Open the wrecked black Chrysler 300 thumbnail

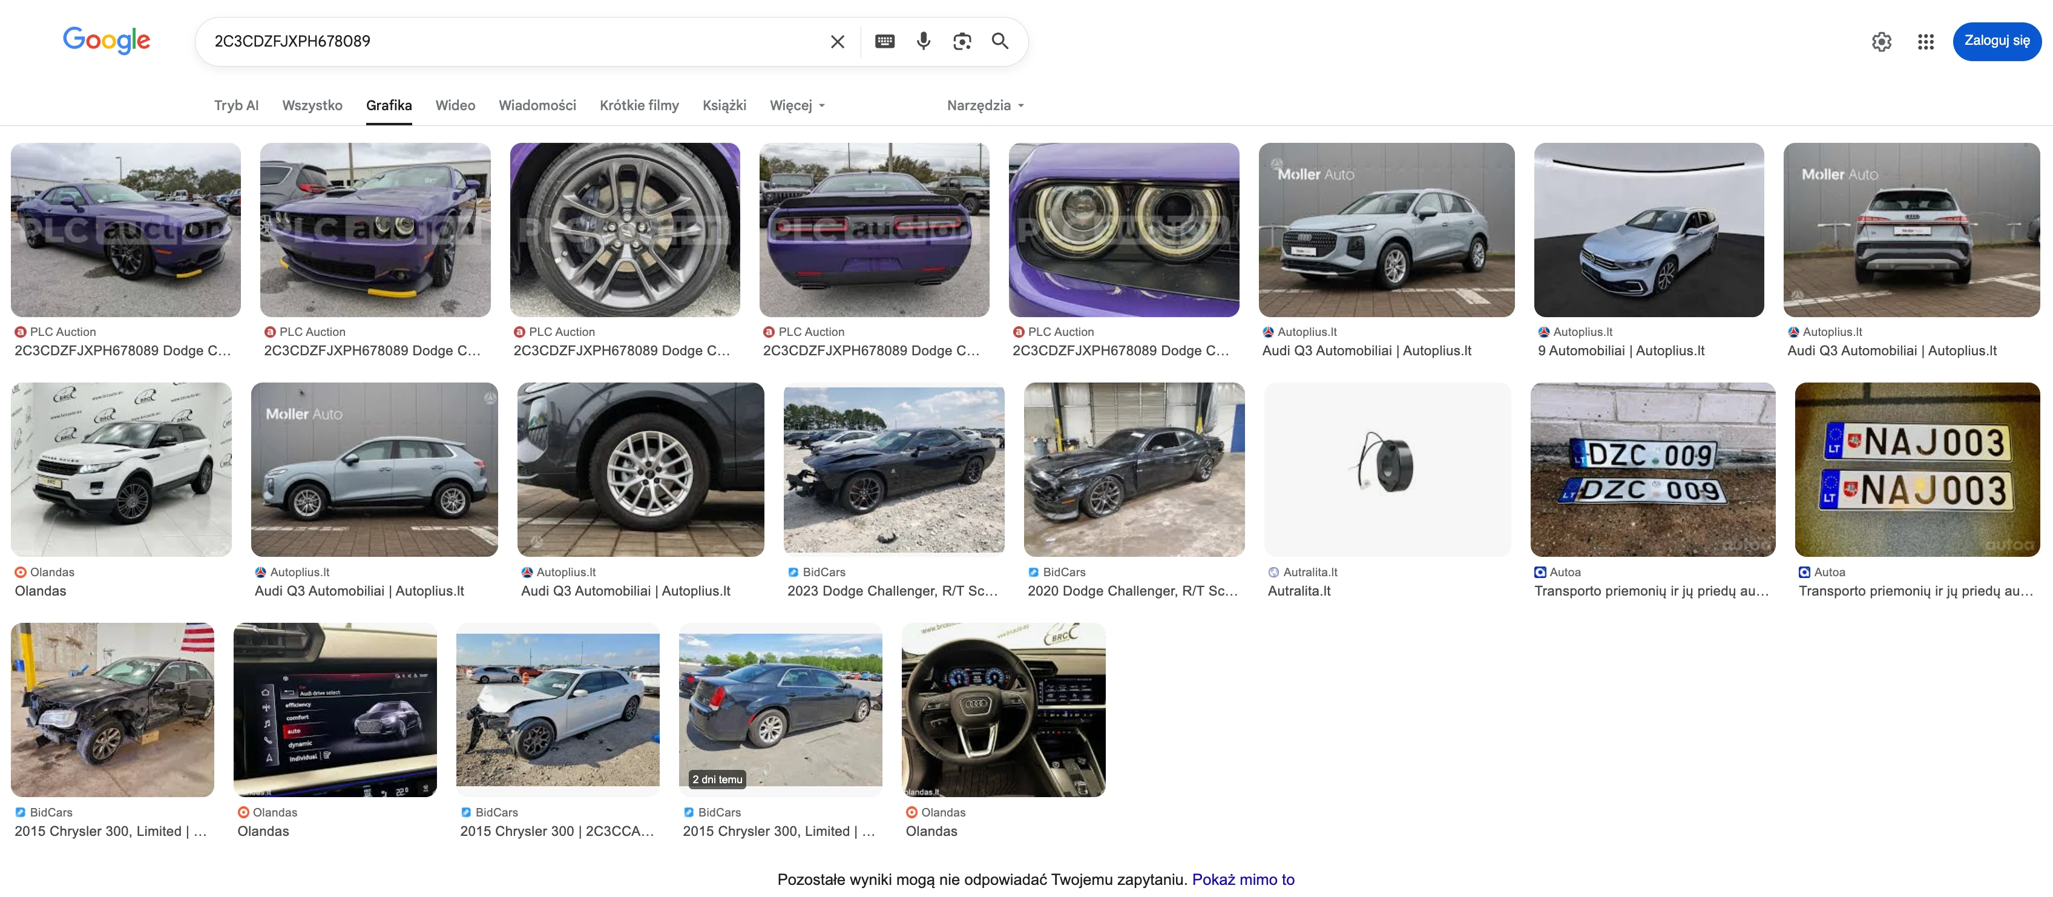click(x=113, y=709)
